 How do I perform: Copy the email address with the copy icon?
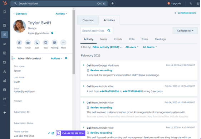pyautogui.click(x=52, y=33)
